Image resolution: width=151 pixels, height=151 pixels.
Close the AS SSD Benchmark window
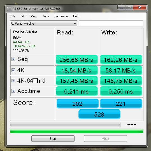(x=140, y=7)
